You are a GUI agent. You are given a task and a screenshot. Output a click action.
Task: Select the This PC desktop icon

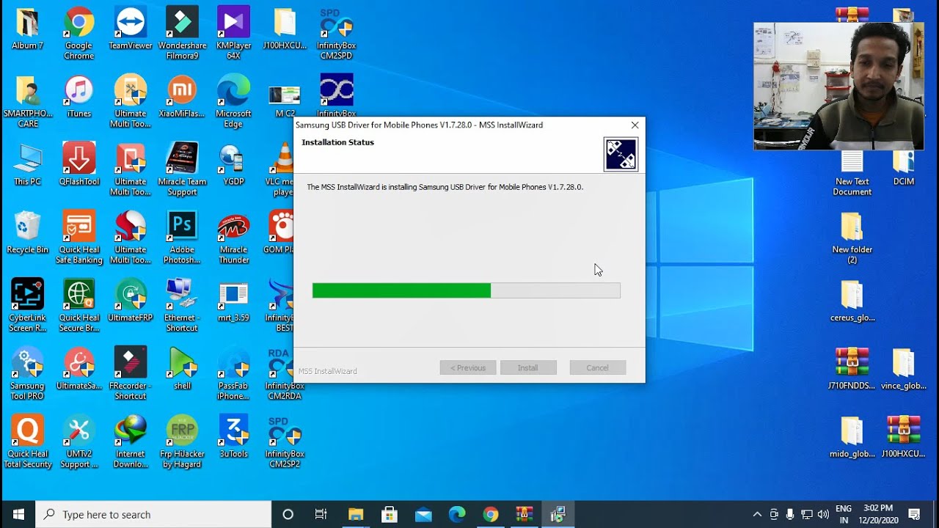tap(27, 165)
